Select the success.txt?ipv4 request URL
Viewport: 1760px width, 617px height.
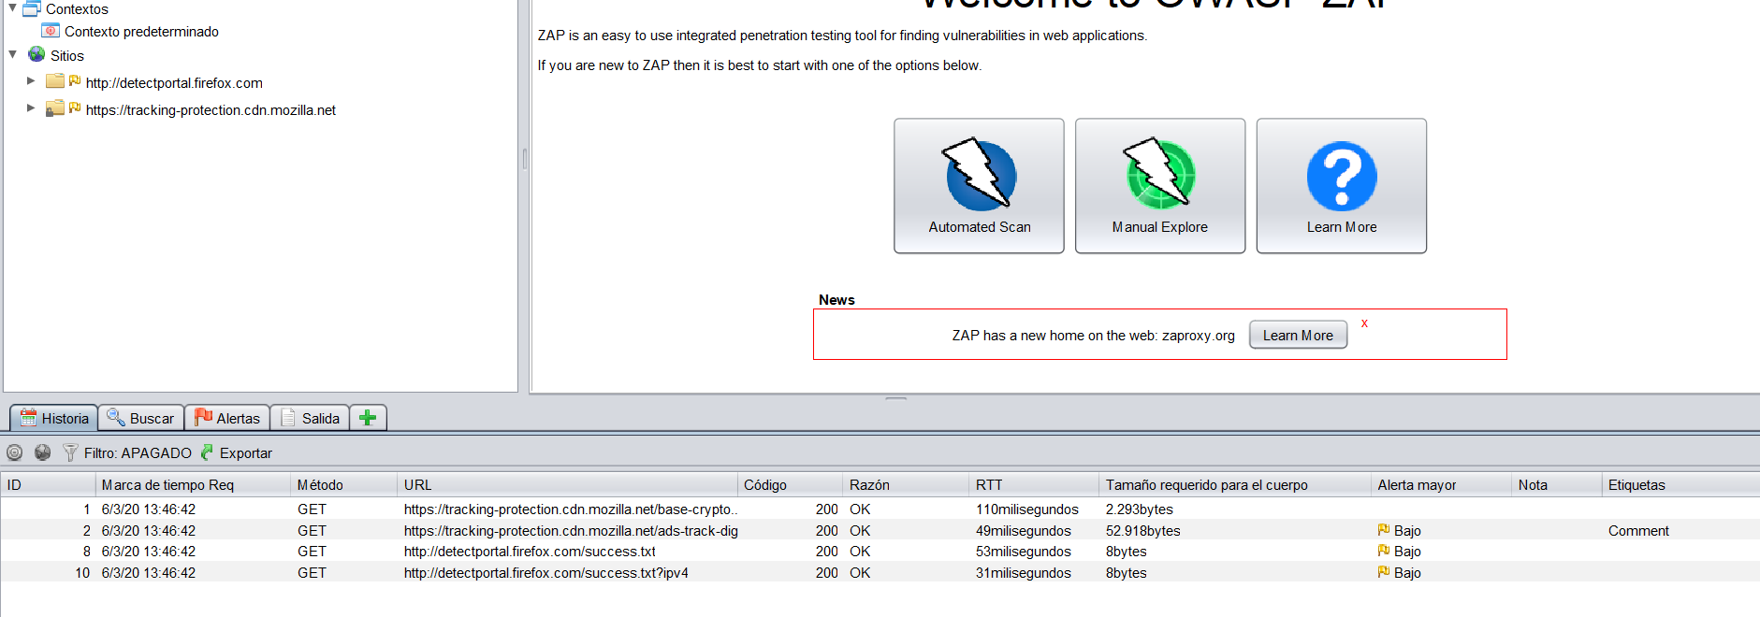pos(546,573)
